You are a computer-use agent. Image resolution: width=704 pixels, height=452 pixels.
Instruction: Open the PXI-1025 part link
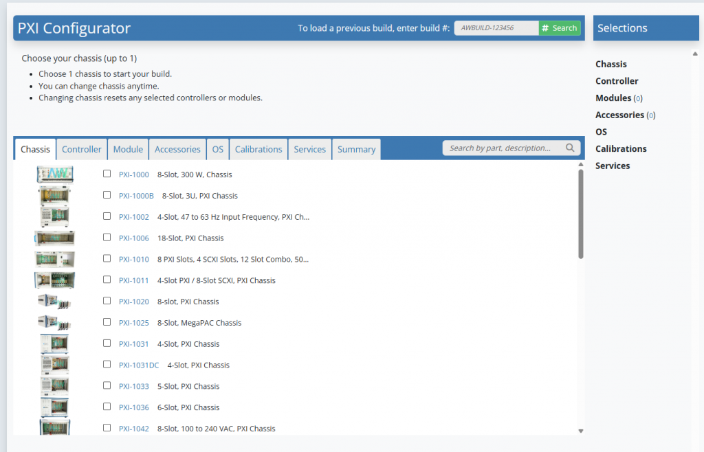134,323
